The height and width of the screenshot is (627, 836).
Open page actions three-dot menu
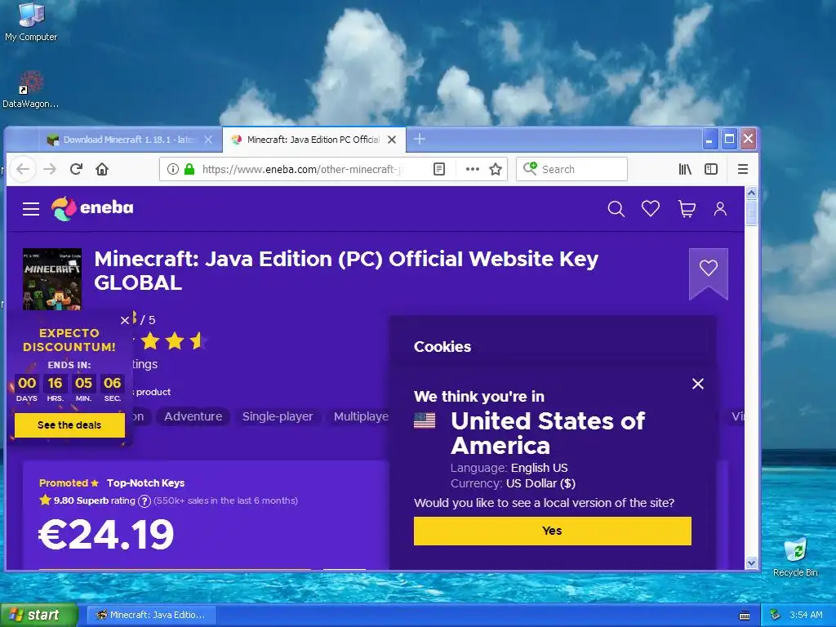tap(473, 169)
